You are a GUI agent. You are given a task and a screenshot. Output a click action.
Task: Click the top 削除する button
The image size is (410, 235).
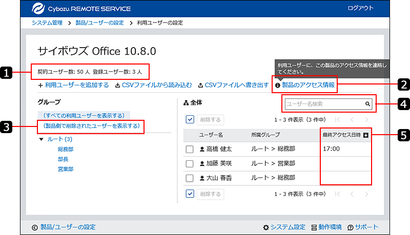[x=210, y=120]
